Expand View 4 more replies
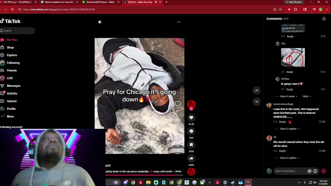Image resolution: width=331 pixels, height=186 pixels. [289, 96]
